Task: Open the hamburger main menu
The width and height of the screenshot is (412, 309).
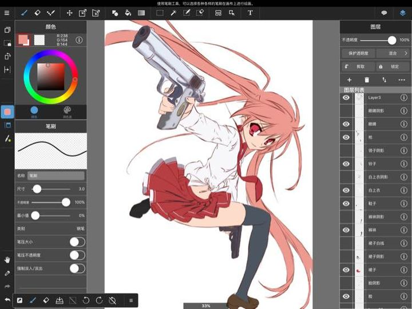Action: 7,13
